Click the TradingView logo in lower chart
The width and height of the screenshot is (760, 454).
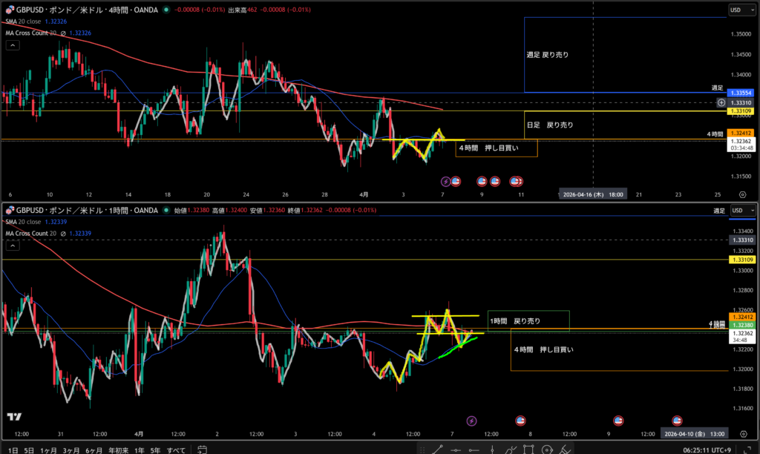[x=13, y=418]
